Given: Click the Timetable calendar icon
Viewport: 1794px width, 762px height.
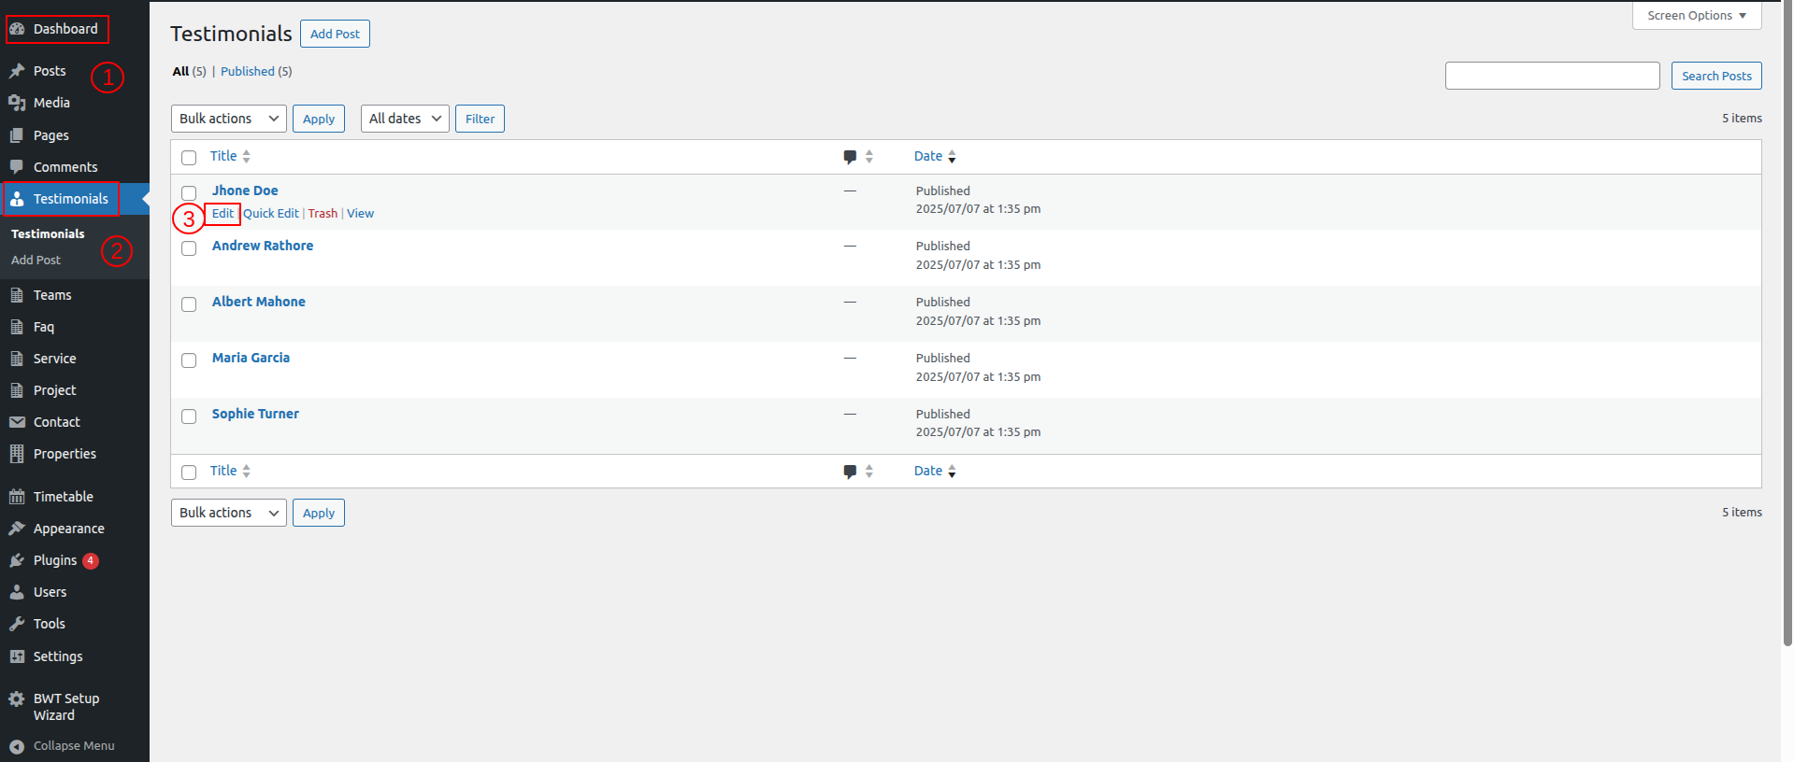Looking at the screenshot, I should click(x=17, y=497).
